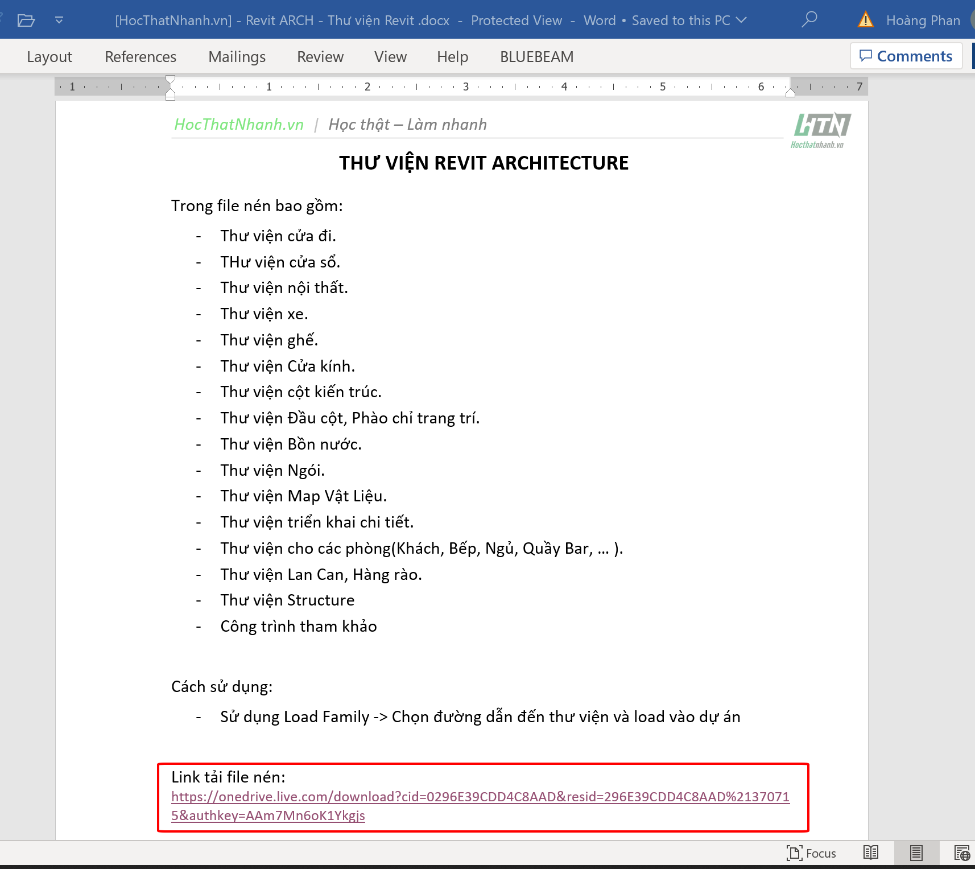Click list item 'Thư viện Map Vật Liệu.'
This screenshot has height=869, width=975.
pos(303,496)
